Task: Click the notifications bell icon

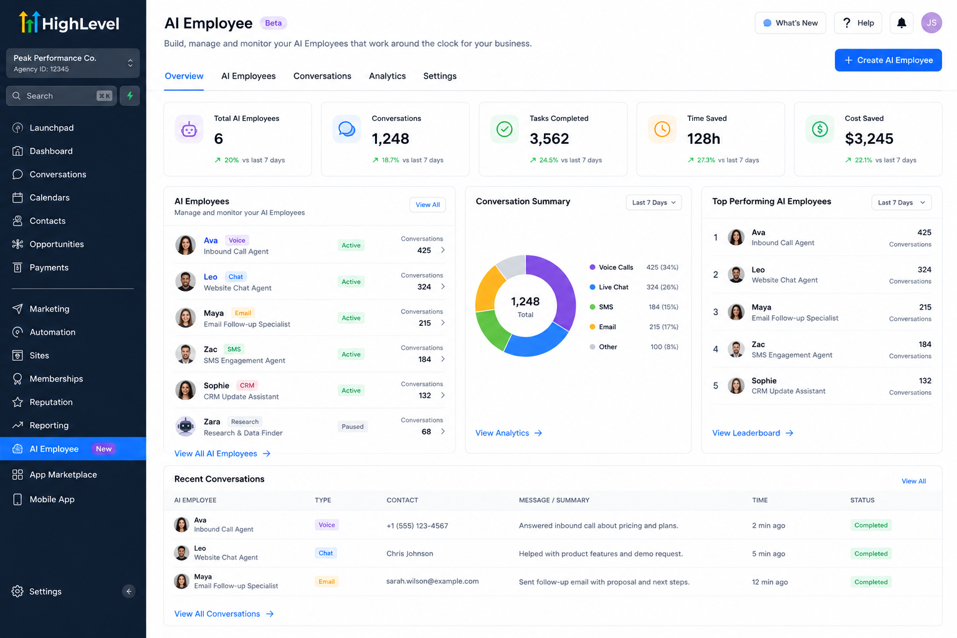Action: tap(902, 23)
